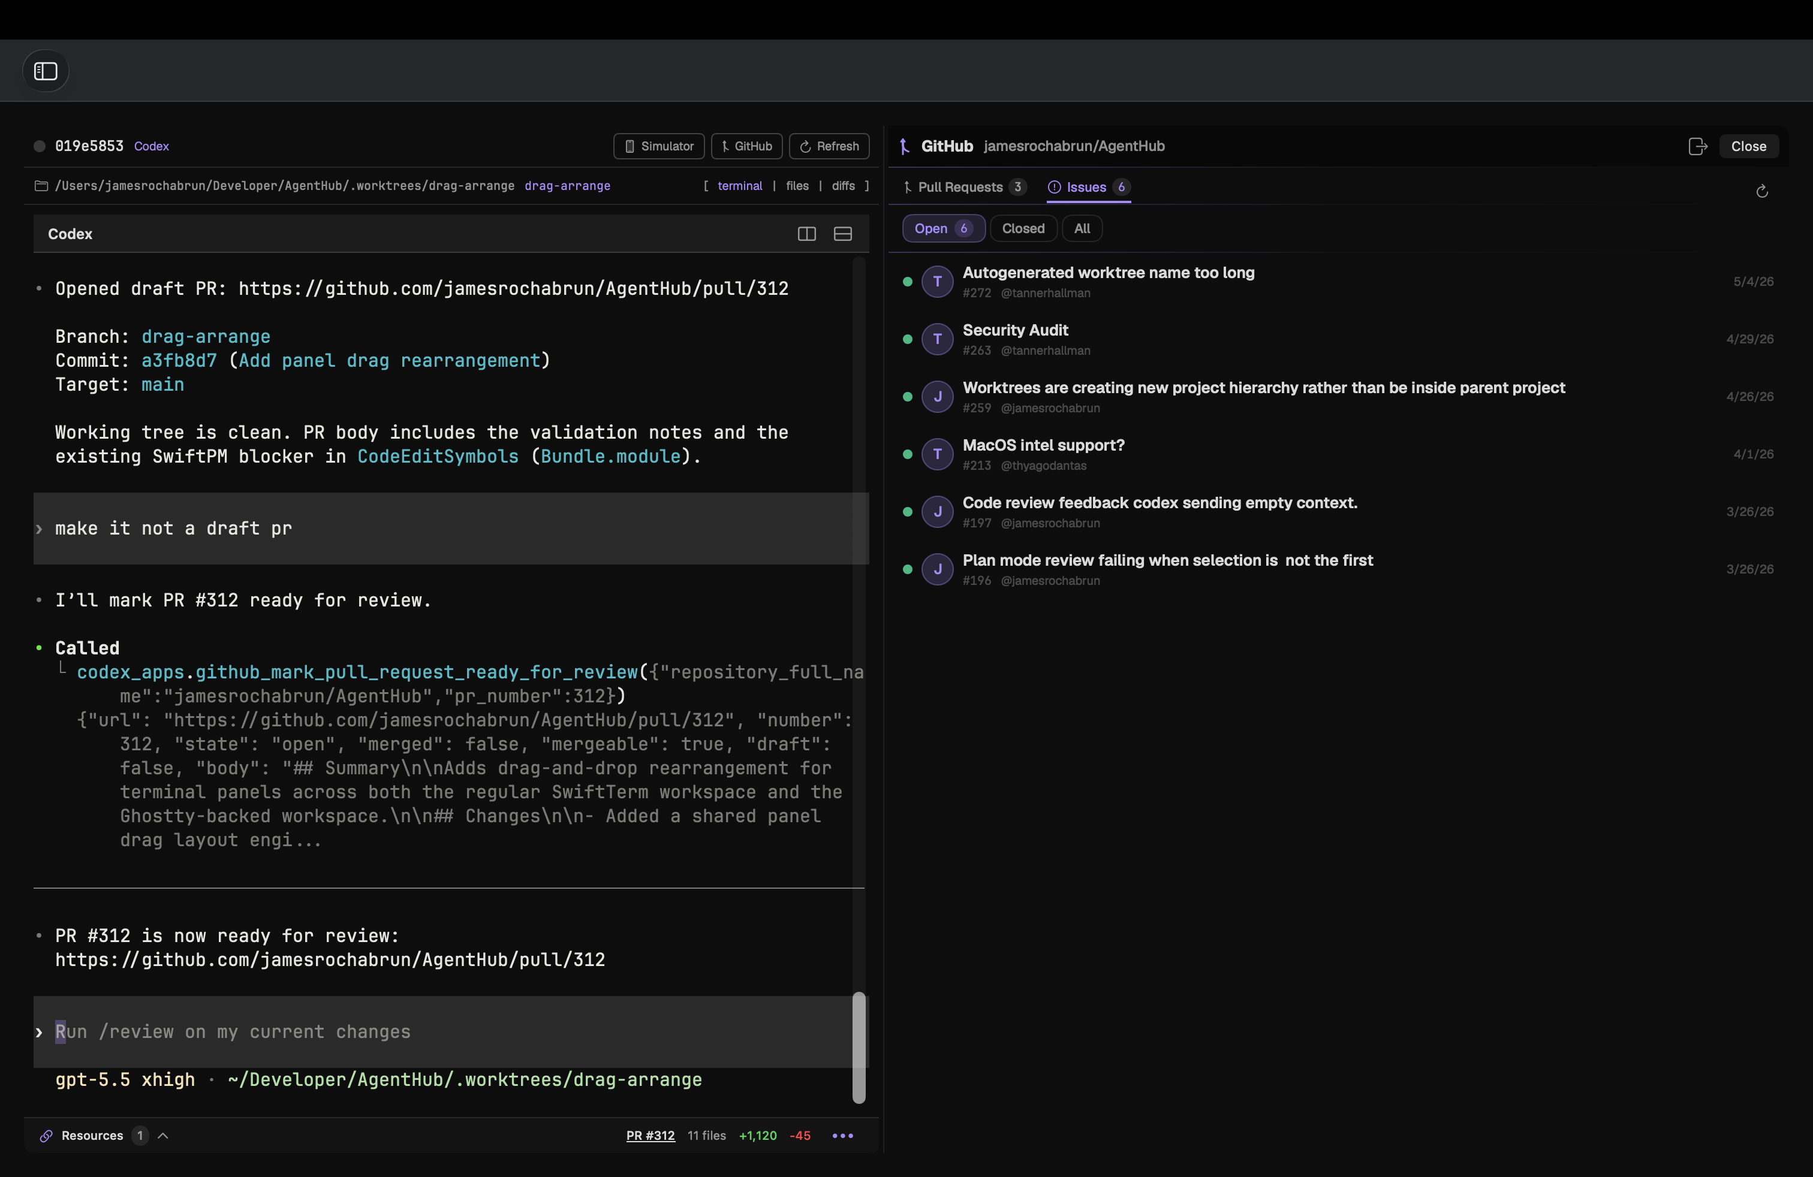
Task: Select vertical split layout icon
Action: [x=807, y=234]
